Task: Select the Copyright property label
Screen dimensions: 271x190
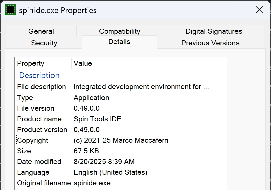Action: tap(32, 140)
